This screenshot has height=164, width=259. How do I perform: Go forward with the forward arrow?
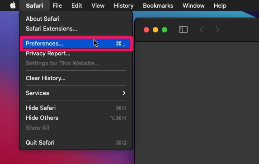[217, 30]
